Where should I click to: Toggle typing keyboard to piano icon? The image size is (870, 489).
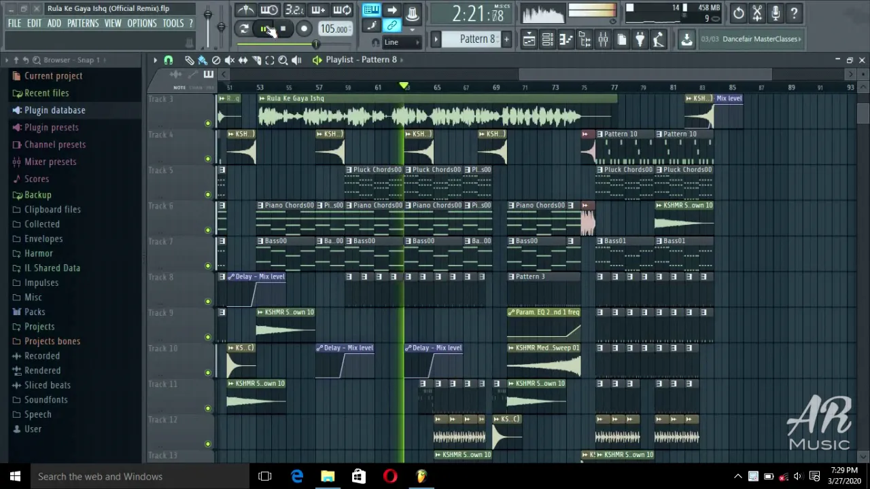click(371, 10)
